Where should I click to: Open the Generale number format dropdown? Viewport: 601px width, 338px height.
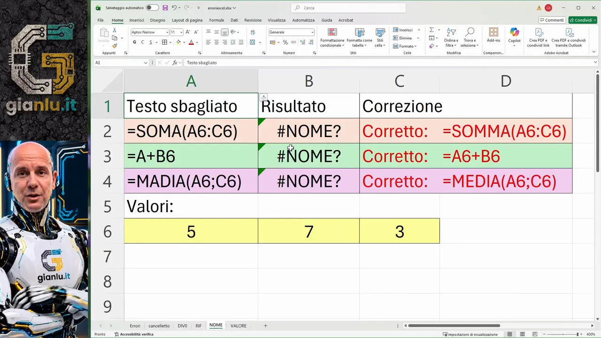coord(312,32)
